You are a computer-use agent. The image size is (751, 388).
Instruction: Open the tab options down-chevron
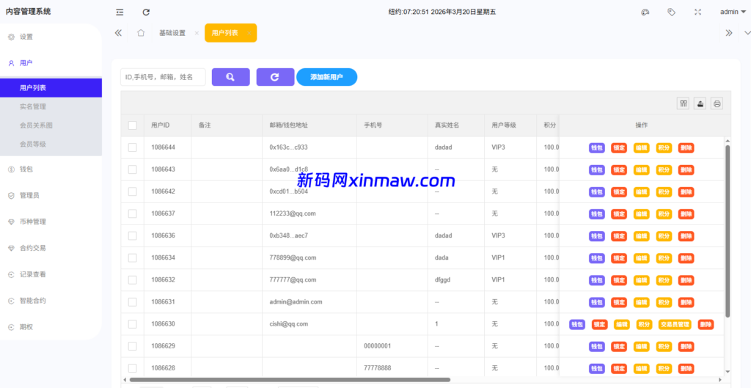click(x=747, y=33)
